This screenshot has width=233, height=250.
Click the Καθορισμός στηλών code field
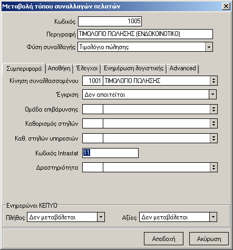(x=93, y=124)
